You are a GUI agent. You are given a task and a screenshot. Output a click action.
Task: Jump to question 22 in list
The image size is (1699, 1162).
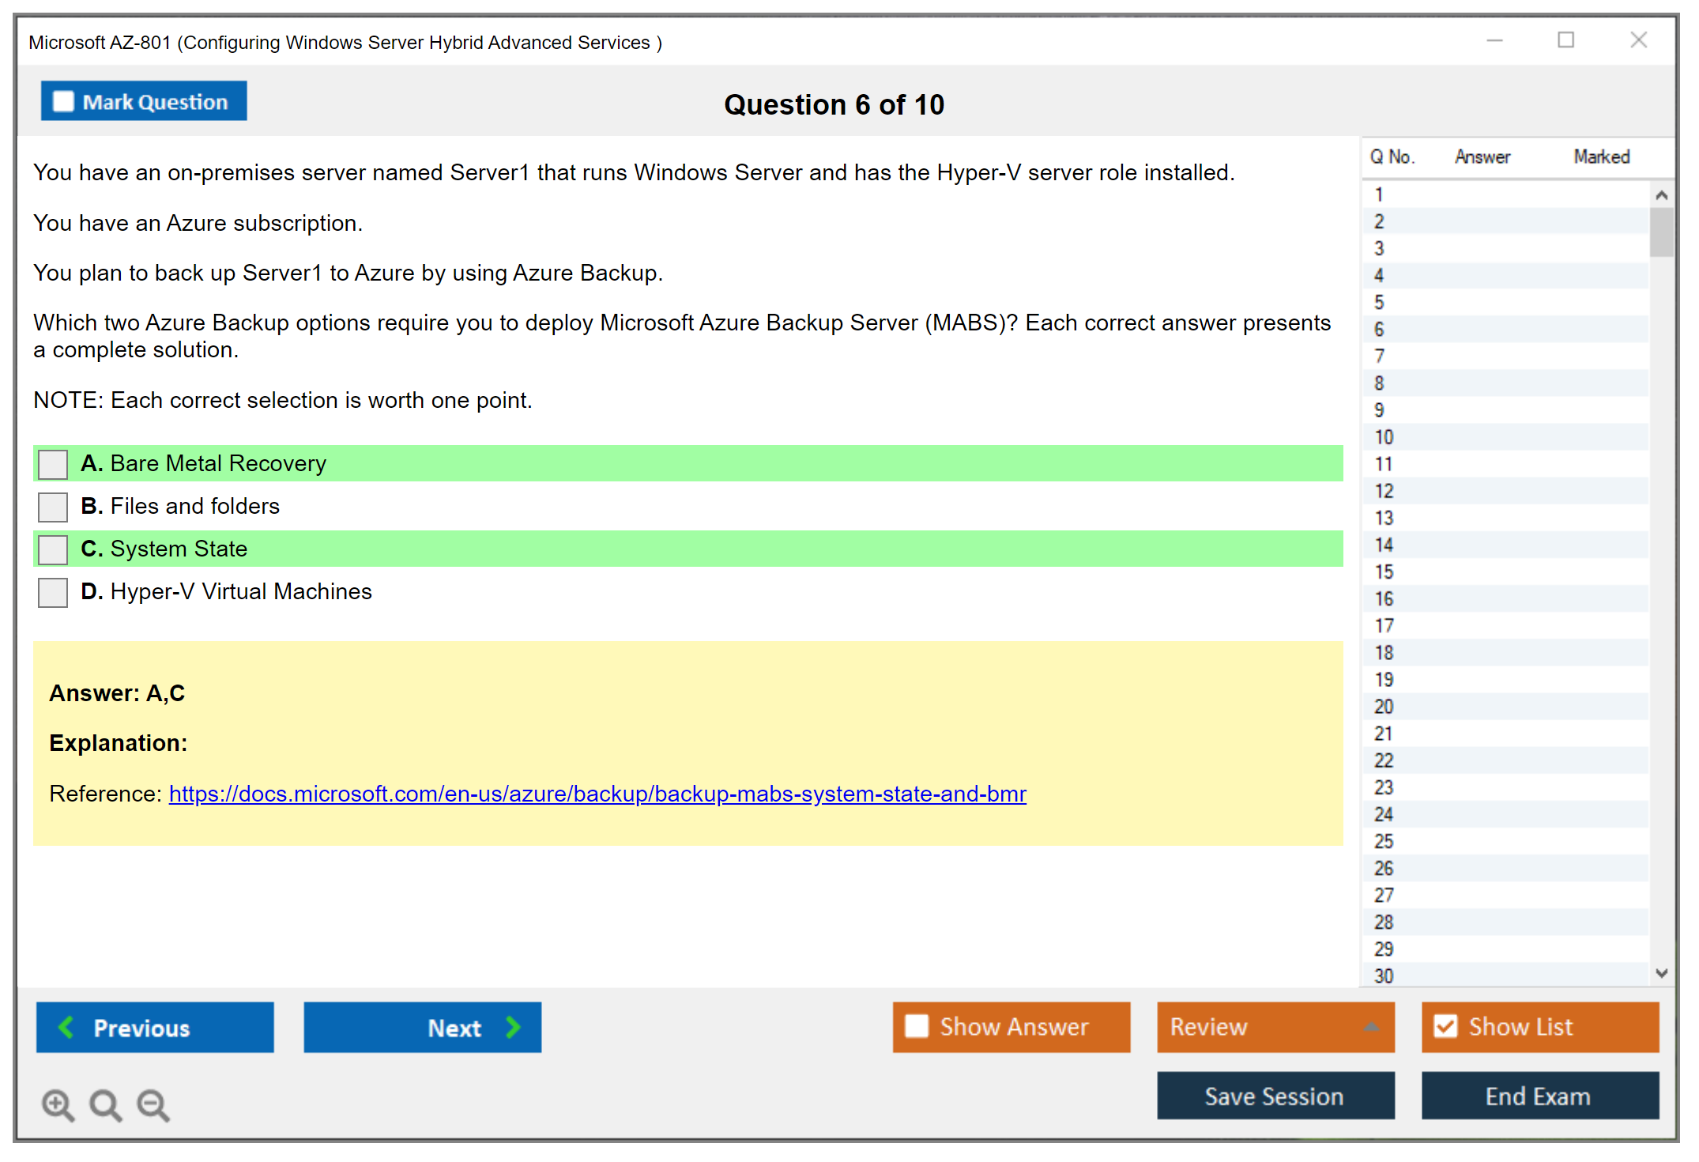[1384, 760]
